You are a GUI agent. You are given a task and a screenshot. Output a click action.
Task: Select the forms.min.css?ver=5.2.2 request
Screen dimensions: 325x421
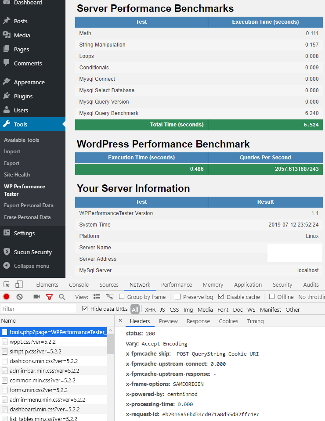pos(54,390)
